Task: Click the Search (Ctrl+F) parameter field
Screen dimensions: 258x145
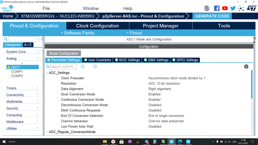Action: (63, 67)
